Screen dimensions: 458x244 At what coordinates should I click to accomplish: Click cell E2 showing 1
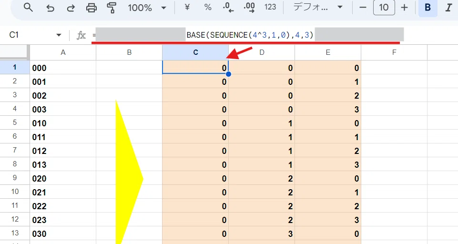328,81
